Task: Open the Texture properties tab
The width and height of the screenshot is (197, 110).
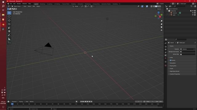Action: point(166,65)
